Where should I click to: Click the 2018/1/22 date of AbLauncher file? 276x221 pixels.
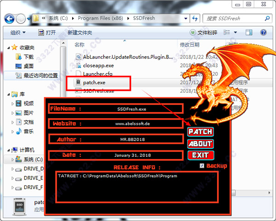pos(199,57)
